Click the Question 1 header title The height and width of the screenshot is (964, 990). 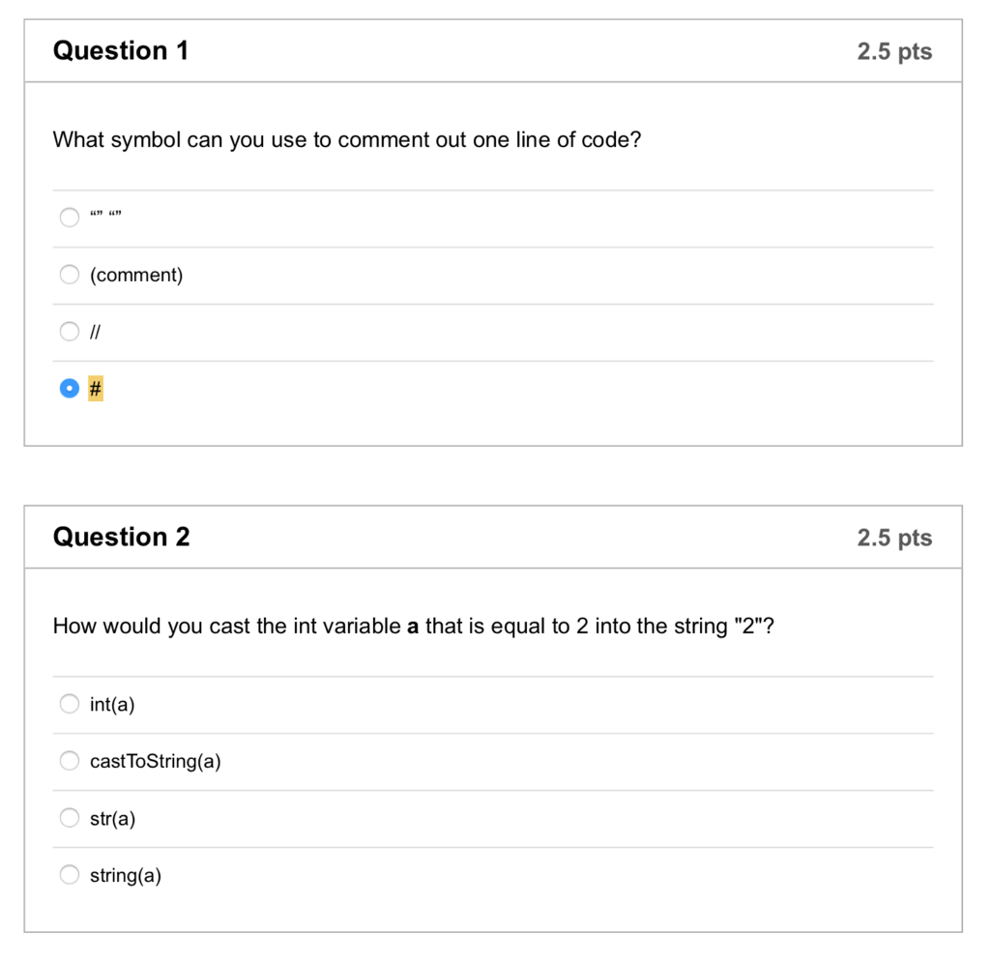[x=121, y=50]
